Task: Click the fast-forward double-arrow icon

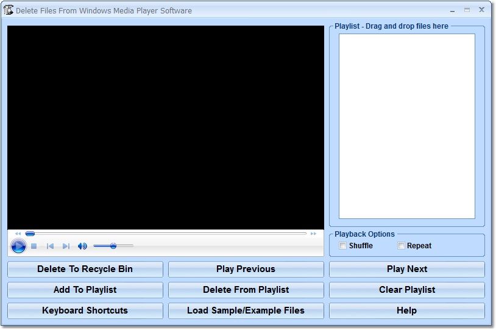Action: pyautogui.click(x=313, y=234)
